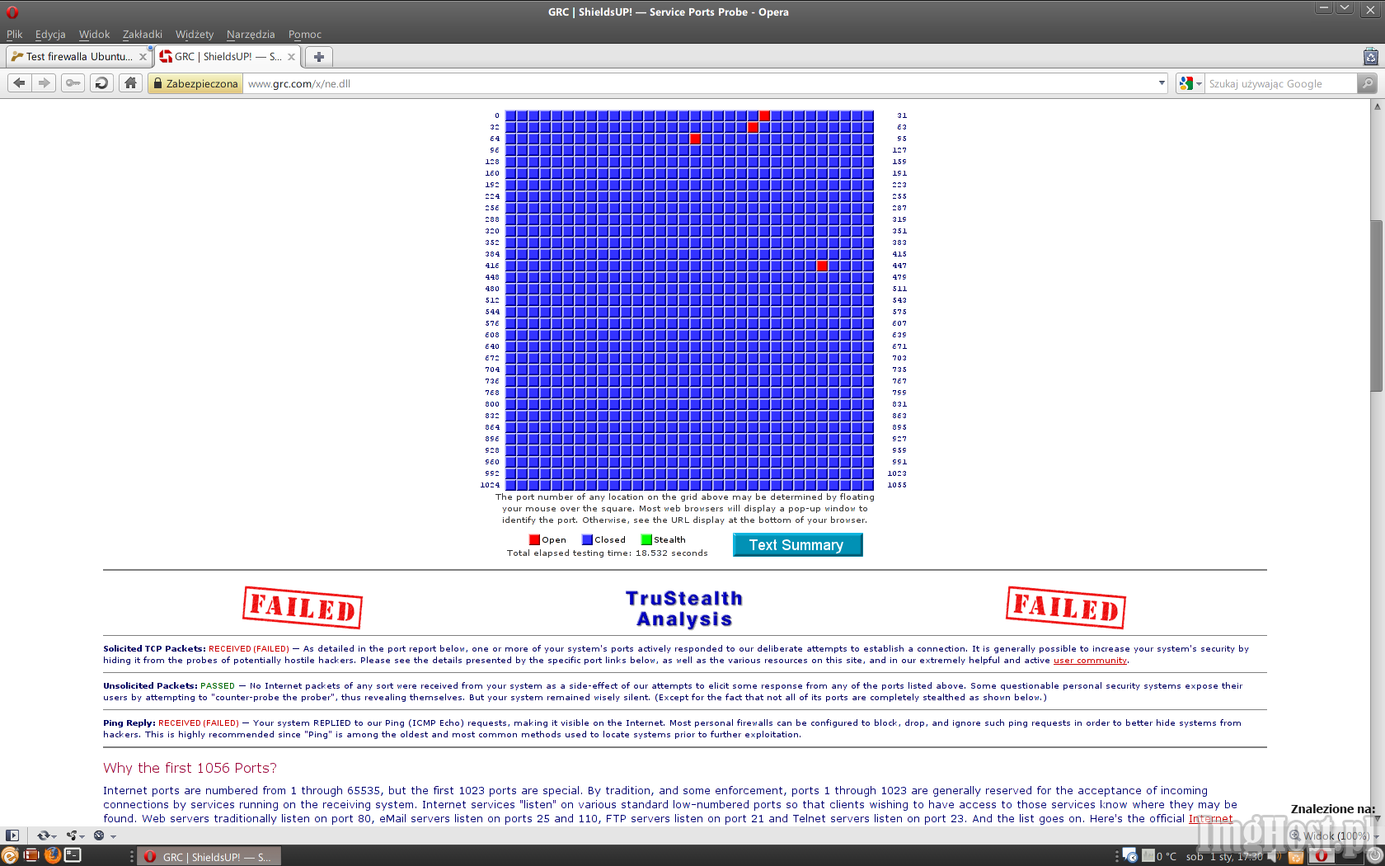Expand the address bar history dropdown

point(1162,83)
